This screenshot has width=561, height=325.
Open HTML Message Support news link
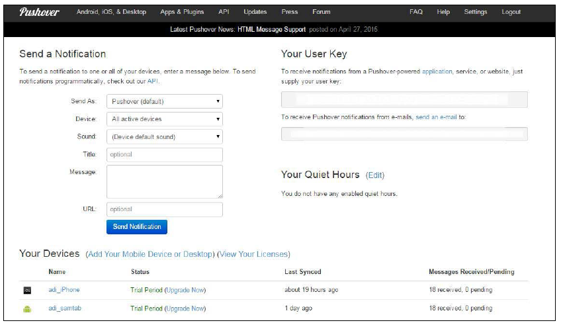coord(271,29)
